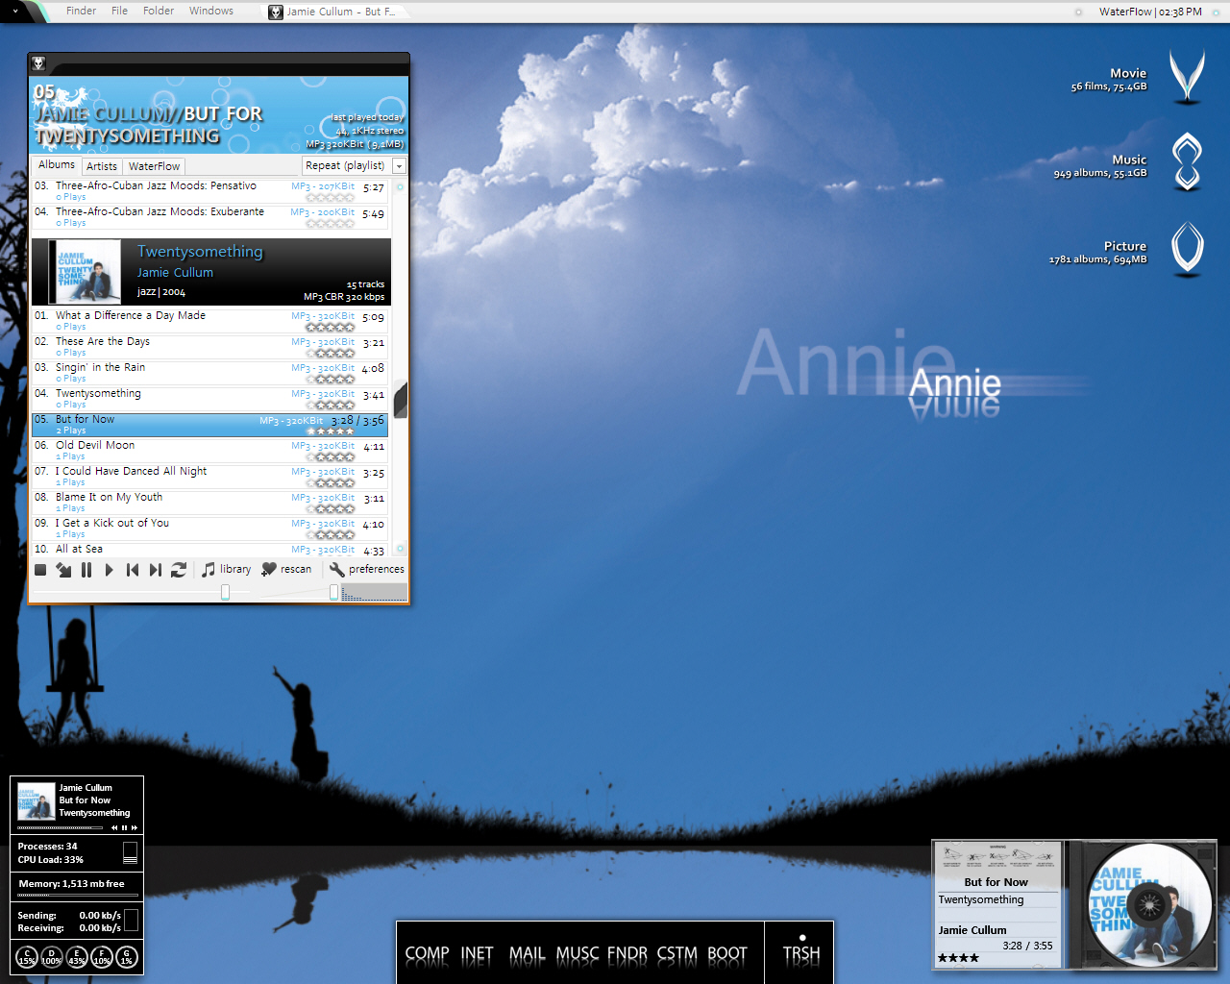Select track What a Difference a Day Made
The height and width of the screenshot is (984, 1230).
210,321
